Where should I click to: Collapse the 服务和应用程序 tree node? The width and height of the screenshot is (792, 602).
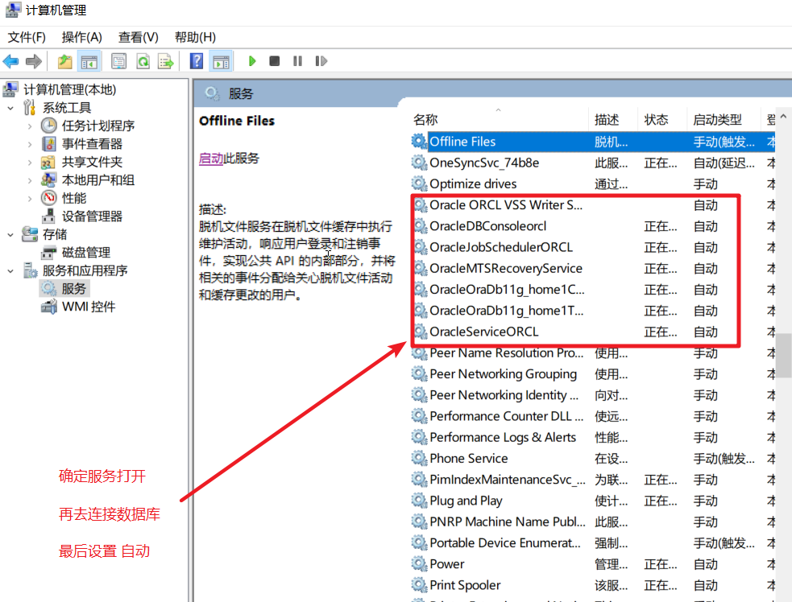[10, 271]
